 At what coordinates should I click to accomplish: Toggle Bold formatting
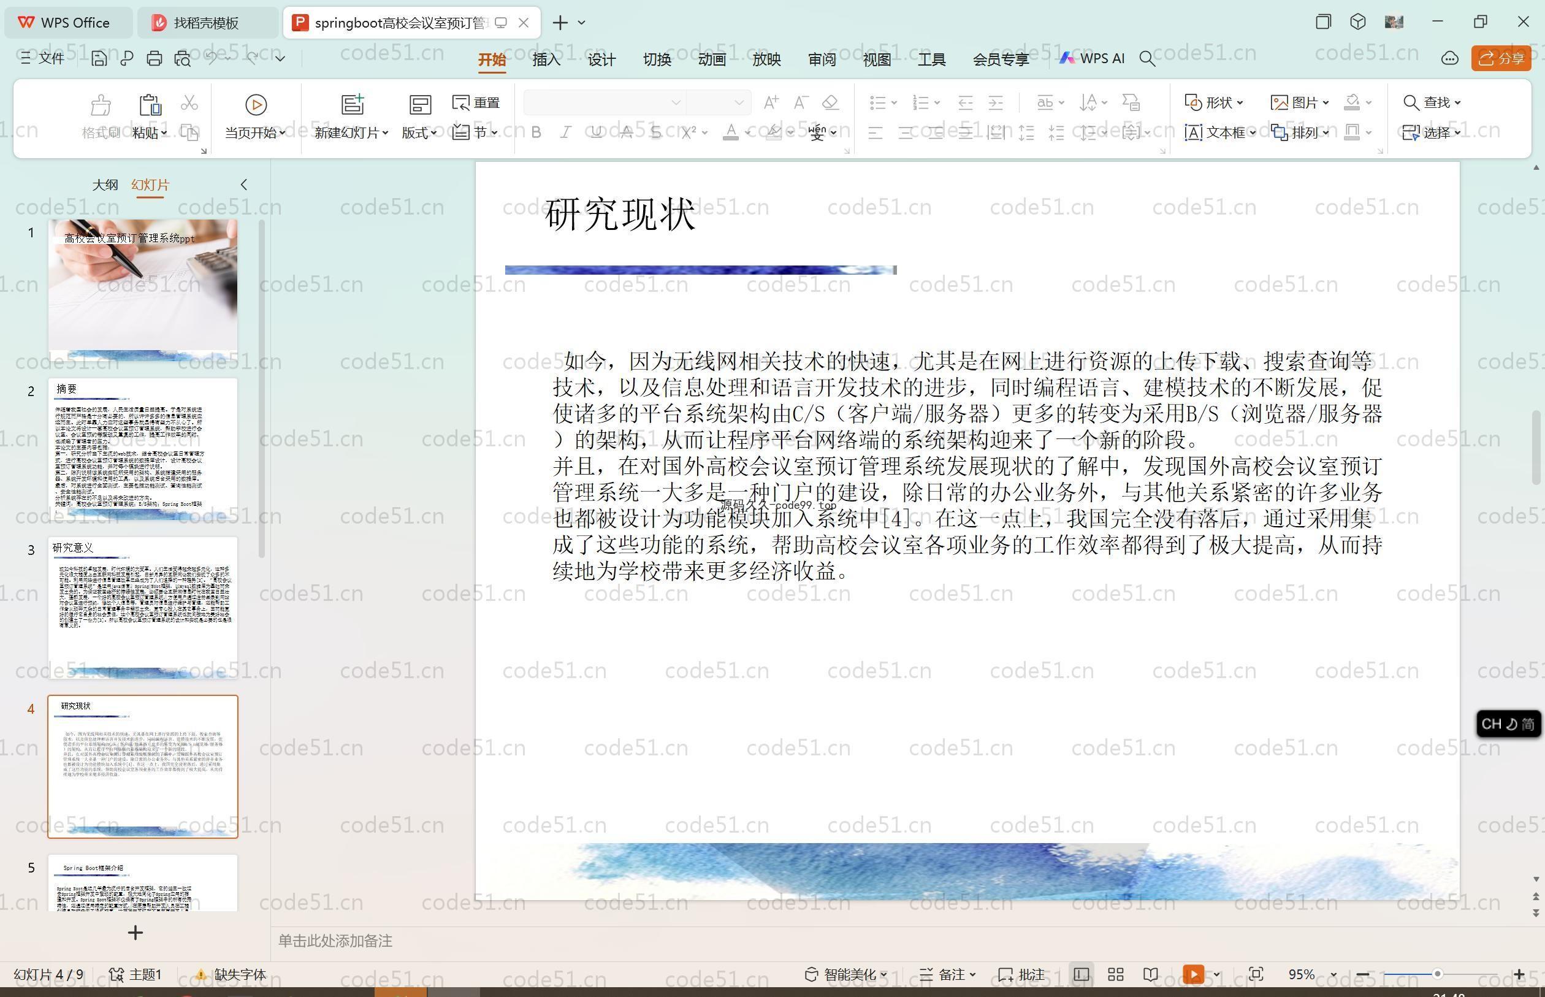coord(536,132)
